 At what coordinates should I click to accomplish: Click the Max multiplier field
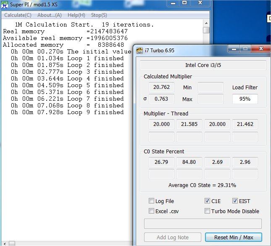[210, 99]
